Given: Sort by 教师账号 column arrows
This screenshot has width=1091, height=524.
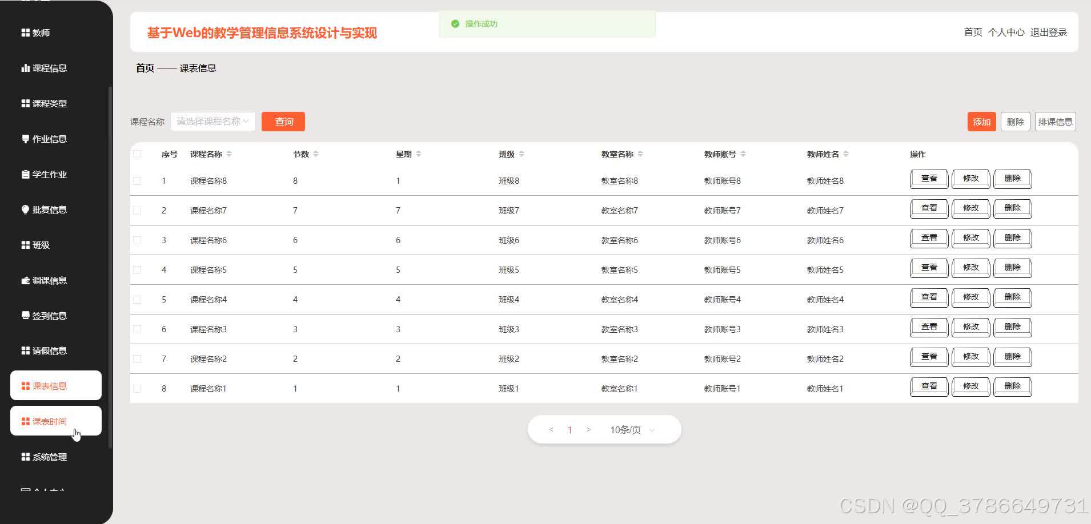Looking at the screenshot, I should (743, 154).
